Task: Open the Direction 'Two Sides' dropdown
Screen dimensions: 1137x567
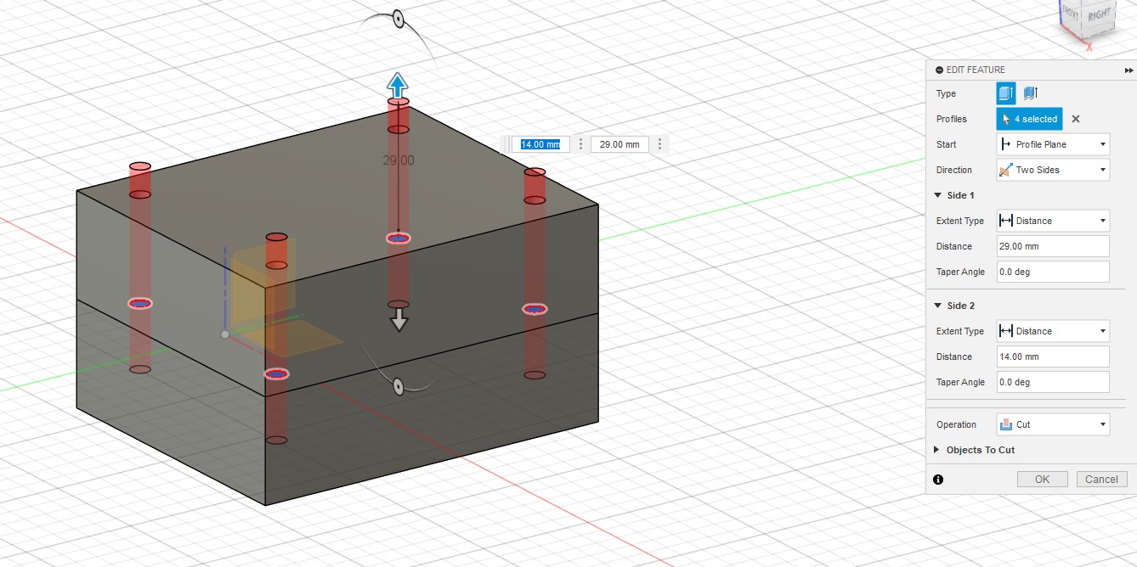Action: (x=1053, y=170)
